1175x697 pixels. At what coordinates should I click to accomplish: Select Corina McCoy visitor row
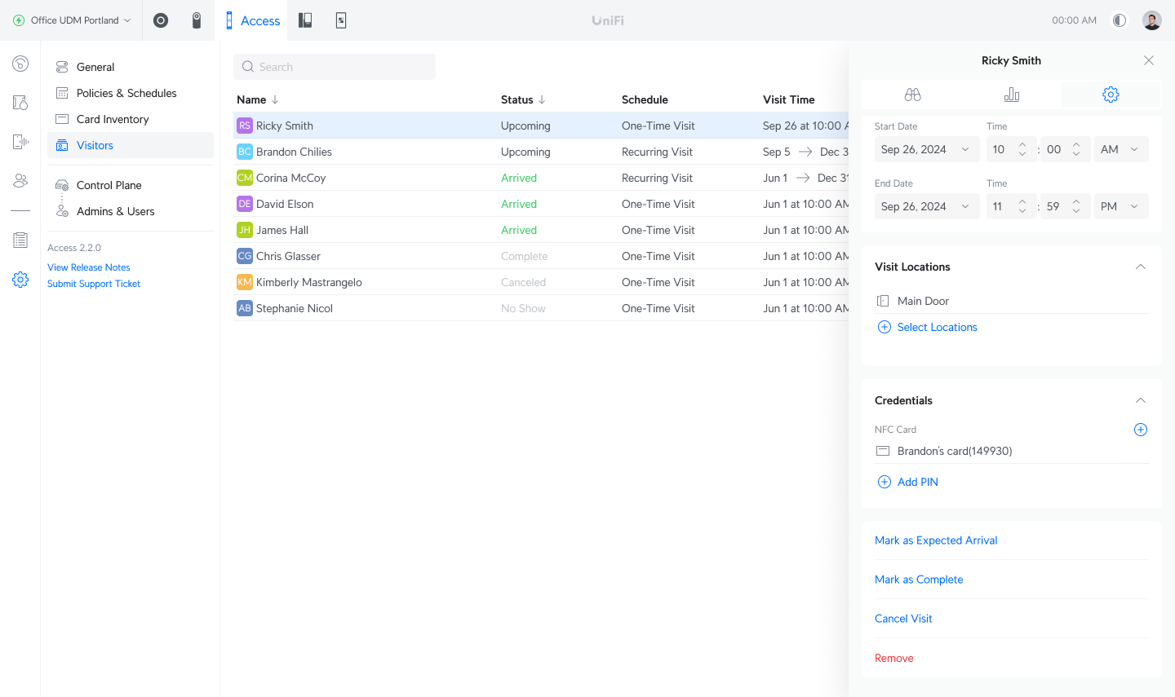coord(541,178)
